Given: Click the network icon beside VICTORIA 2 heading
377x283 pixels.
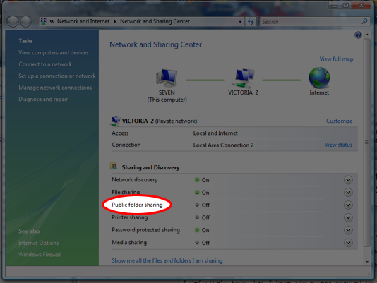Looking at the screenshot, I should [x=115, y=121].
